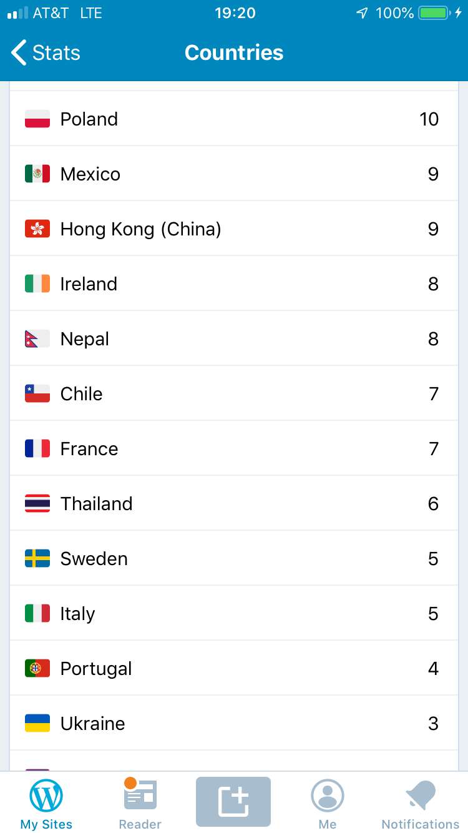Switch to the Reader tab
468x833 pixels.
pyautogui.click(x=140, y=804)
